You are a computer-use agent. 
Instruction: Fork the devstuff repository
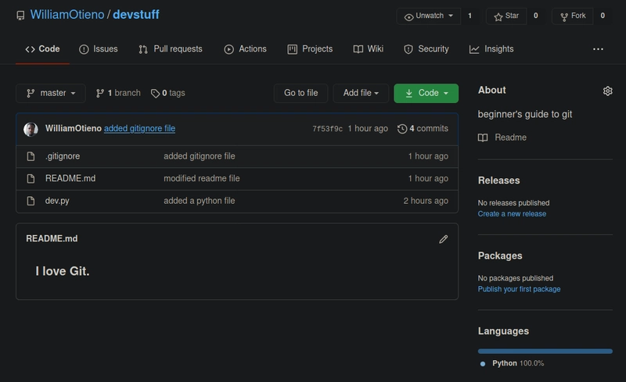[573, 16]
